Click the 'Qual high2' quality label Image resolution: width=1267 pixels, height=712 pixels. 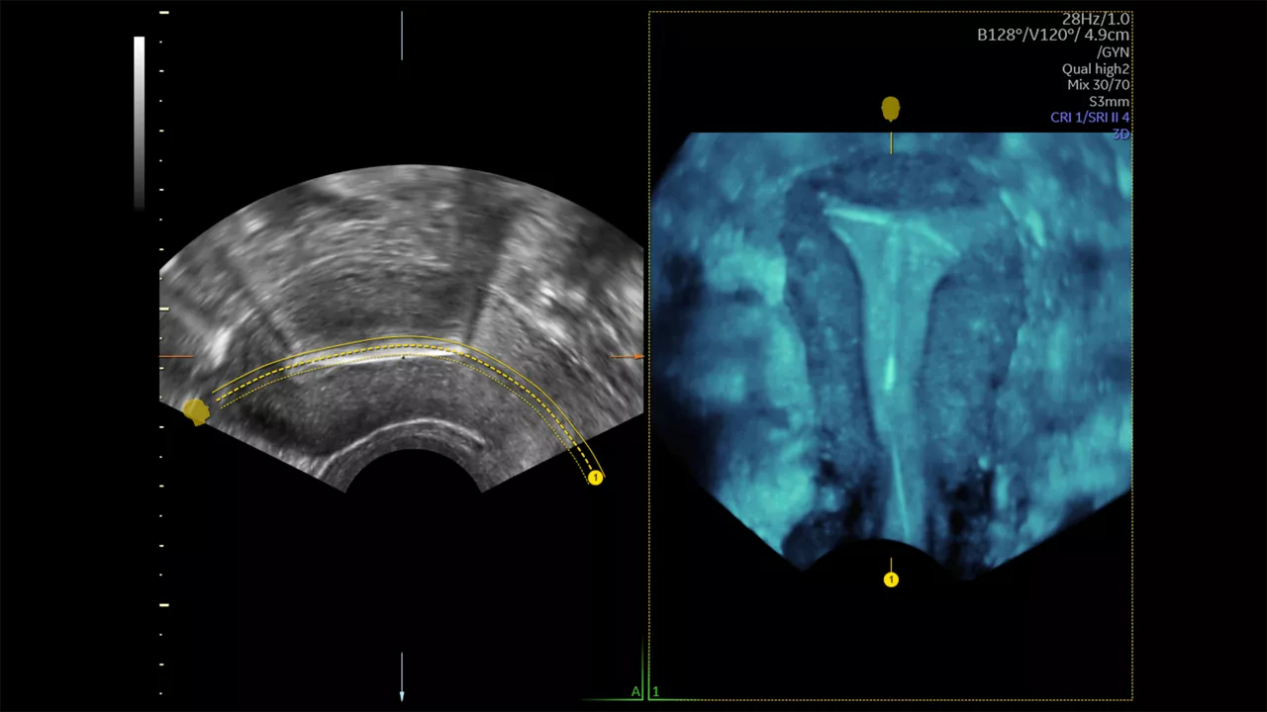click(1096, 68)
